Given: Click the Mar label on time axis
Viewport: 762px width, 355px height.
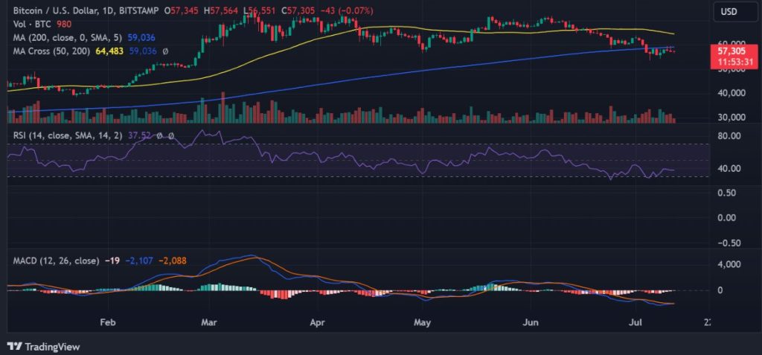Looking at the screenshot, I should 209,322.
